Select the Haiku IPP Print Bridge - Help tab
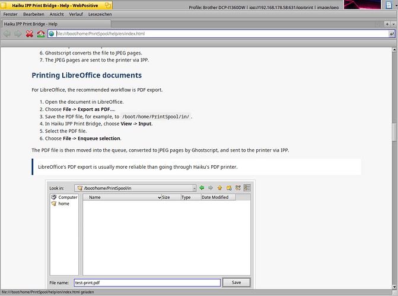This screenshot has width=398, height=296. pyautogui.click(x=56, y=24)
